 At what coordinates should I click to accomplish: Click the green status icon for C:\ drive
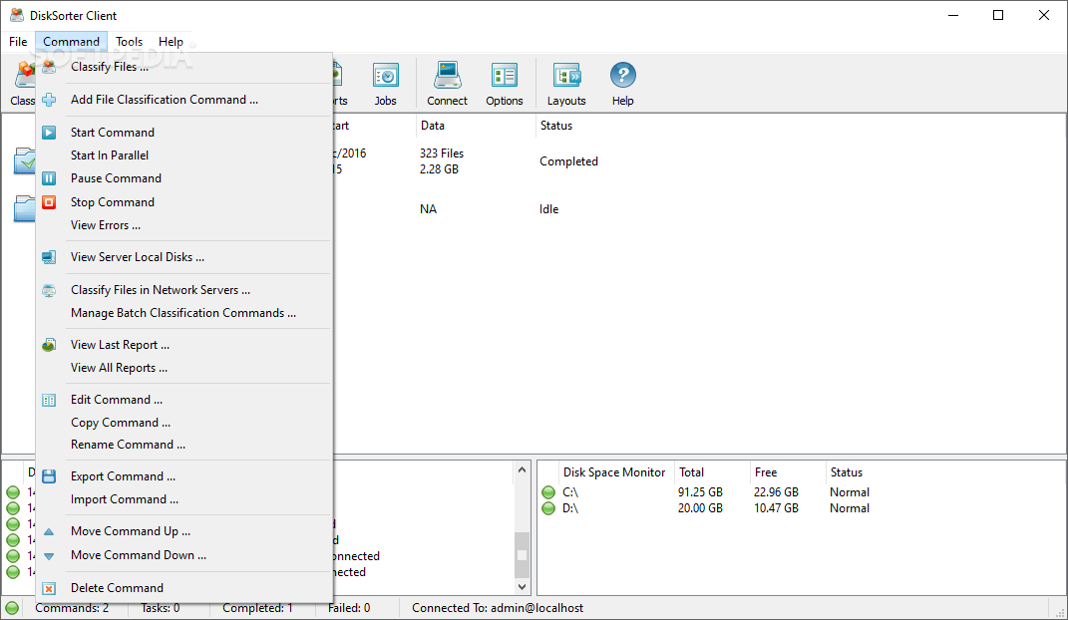[x=548, y=492]
